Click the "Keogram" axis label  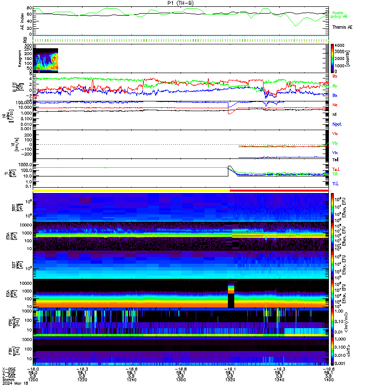point(20,58)
